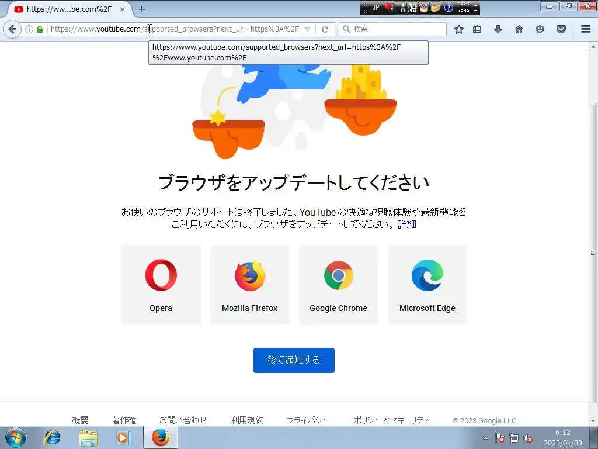The height and width of the screenshot is (449, 598).
Task: Open the お問い合わせ footer link
Action: pyautogui.click(x=183, y=420)
